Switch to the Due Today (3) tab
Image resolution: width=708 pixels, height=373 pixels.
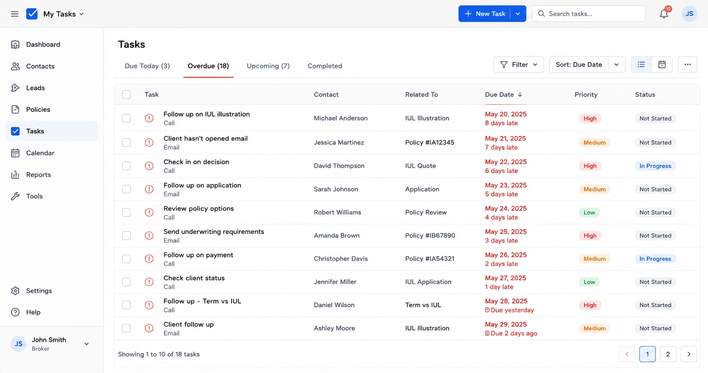[147, 66]
